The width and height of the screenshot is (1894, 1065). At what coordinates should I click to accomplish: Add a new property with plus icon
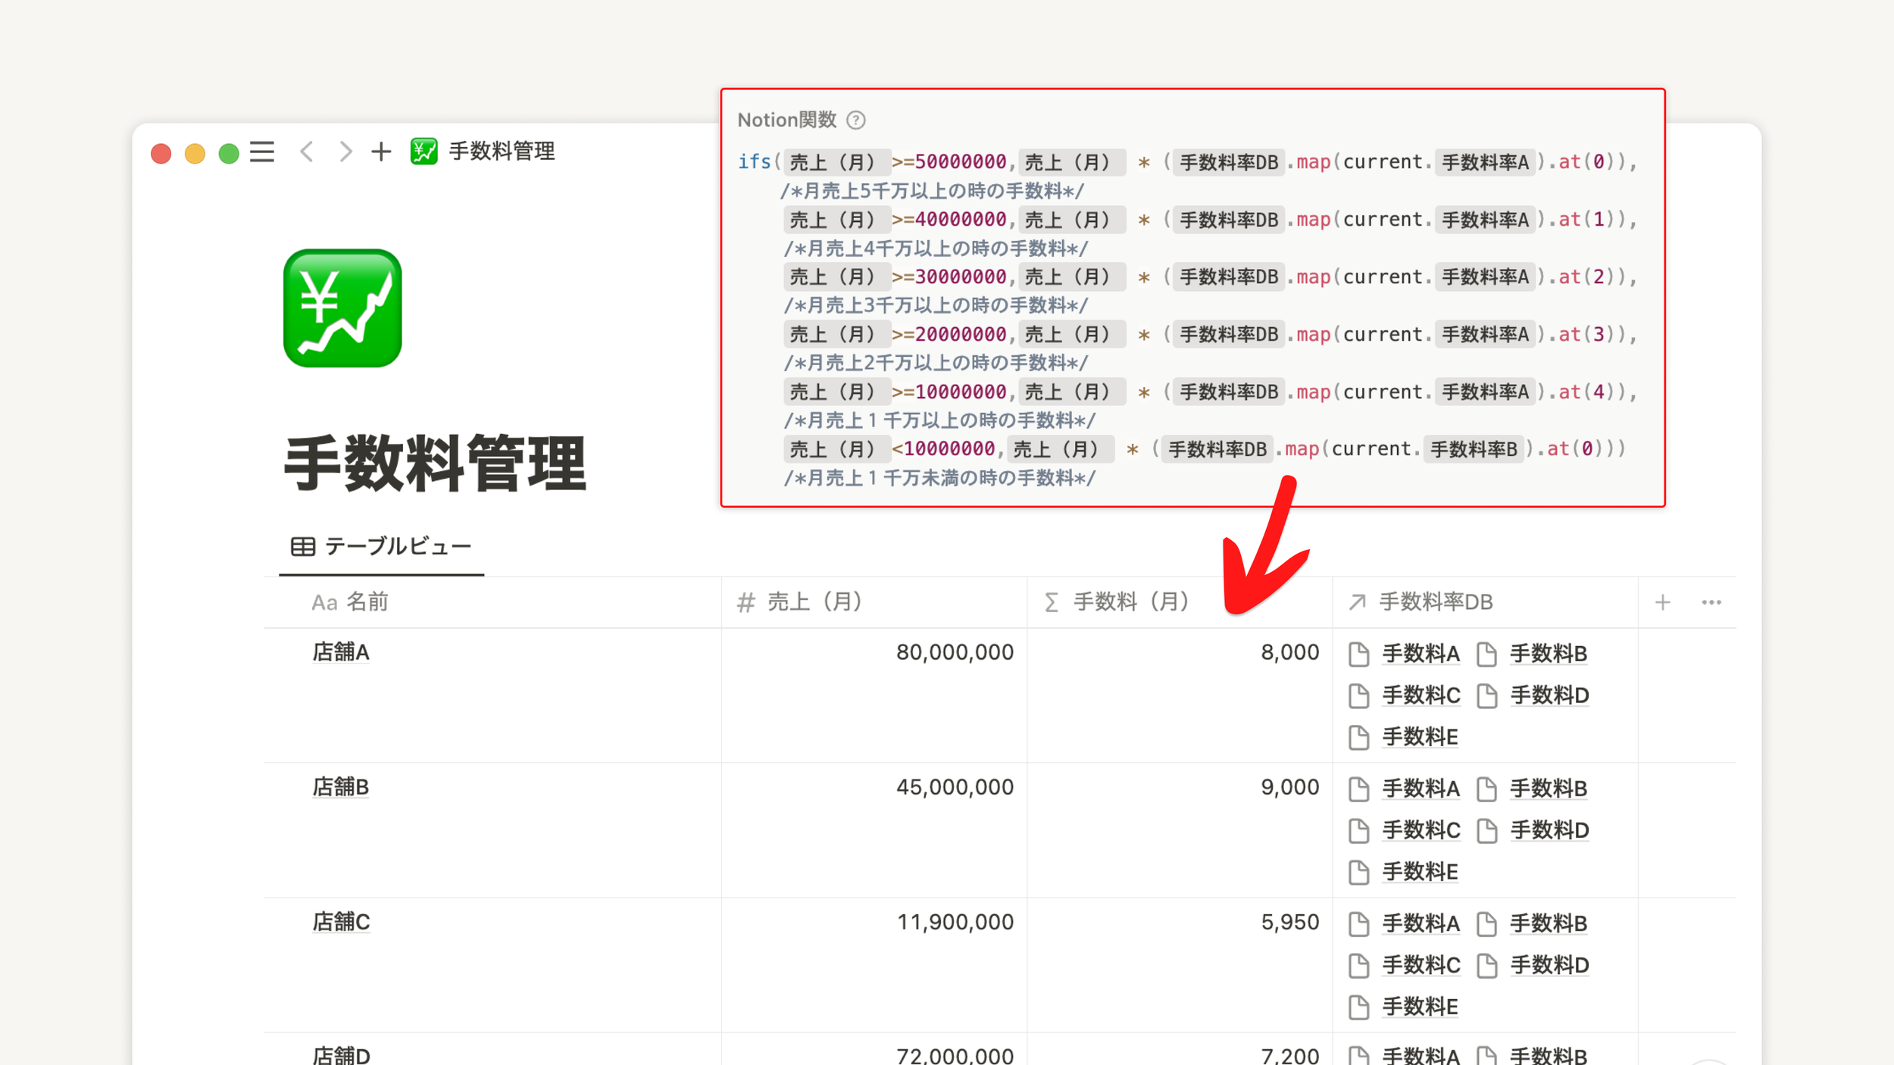[1662, 602]
